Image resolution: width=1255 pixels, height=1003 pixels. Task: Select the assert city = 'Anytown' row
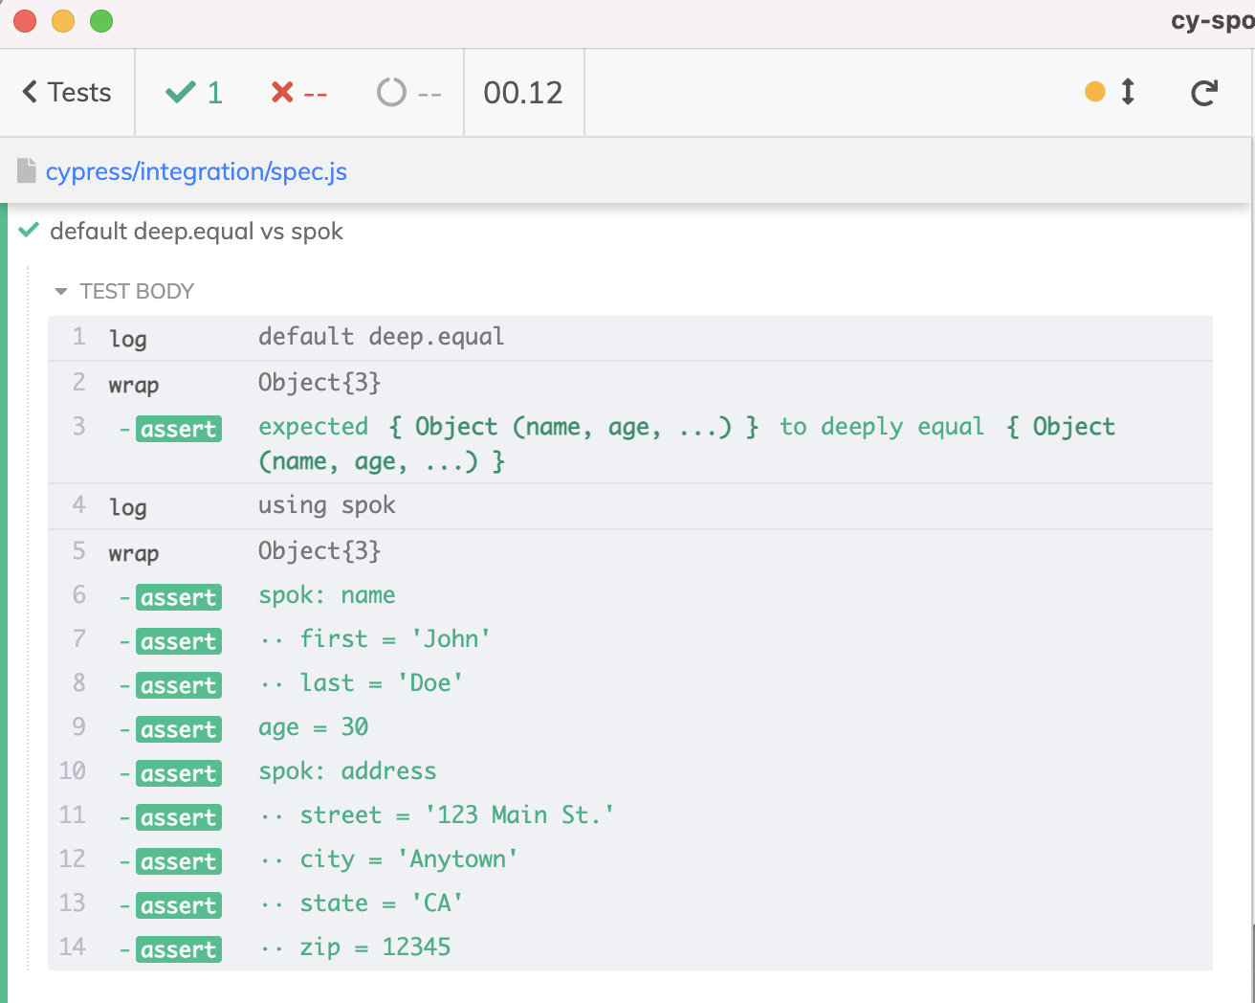pos(630,860)
